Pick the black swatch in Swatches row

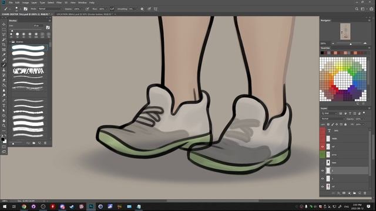click(323, 53)
